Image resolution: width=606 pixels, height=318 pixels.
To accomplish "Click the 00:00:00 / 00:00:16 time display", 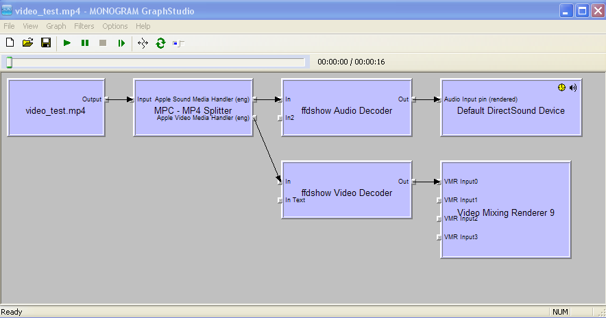I will coord(351,62).
